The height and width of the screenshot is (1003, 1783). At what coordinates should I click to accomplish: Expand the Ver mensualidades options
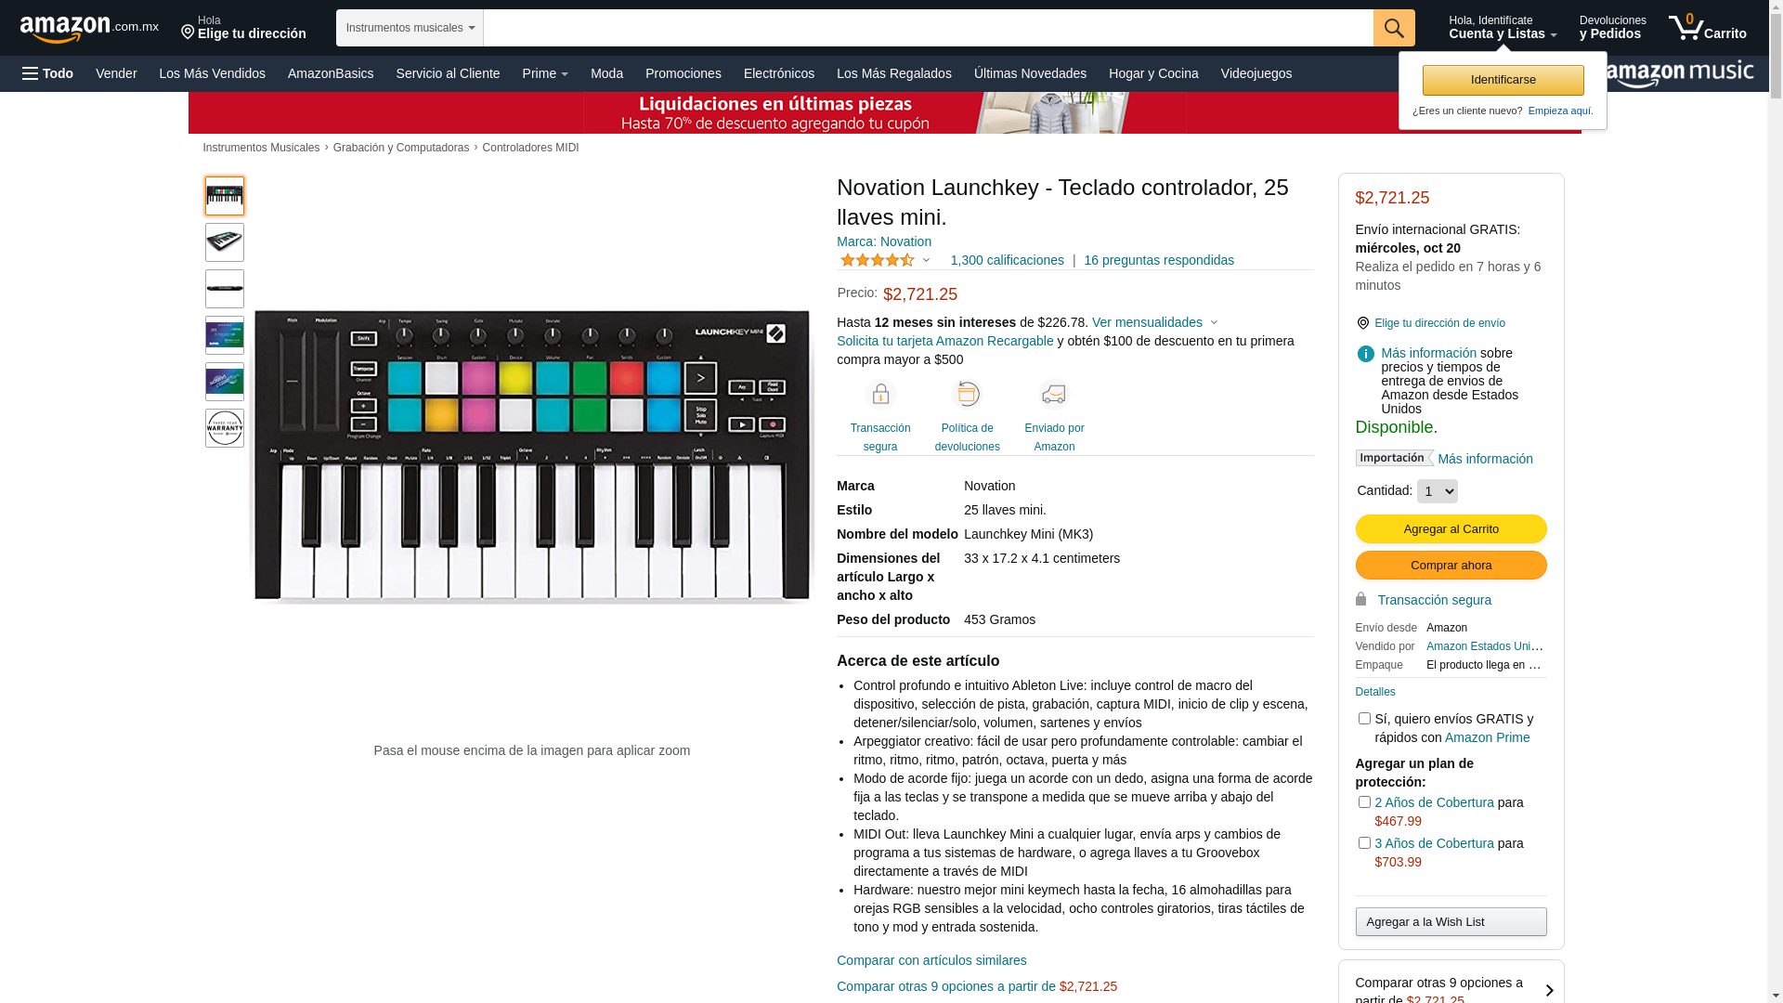click(x=1154, y=322)
